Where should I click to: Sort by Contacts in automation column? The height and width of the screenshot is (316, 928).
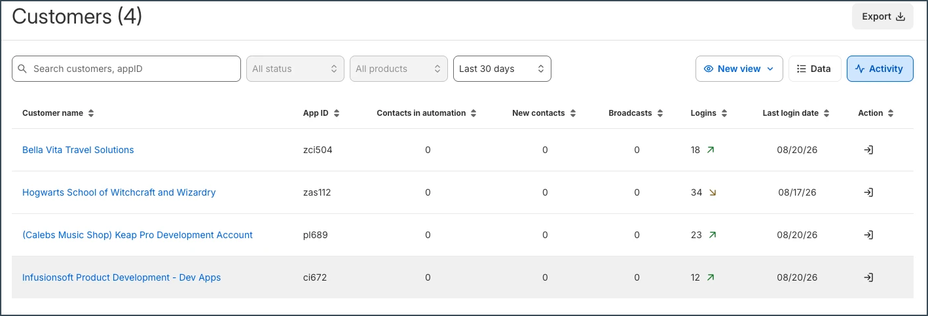(473, 113)
